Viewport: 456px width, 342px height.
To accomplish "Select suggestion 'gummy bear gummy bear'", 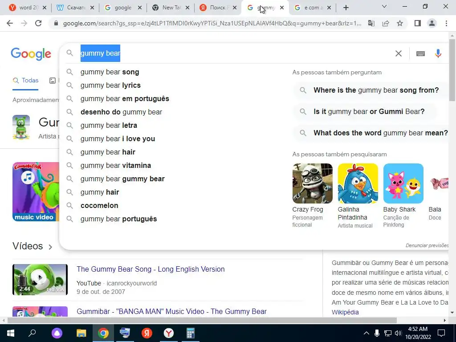I will pyautogui.click(x=122, y=179).
